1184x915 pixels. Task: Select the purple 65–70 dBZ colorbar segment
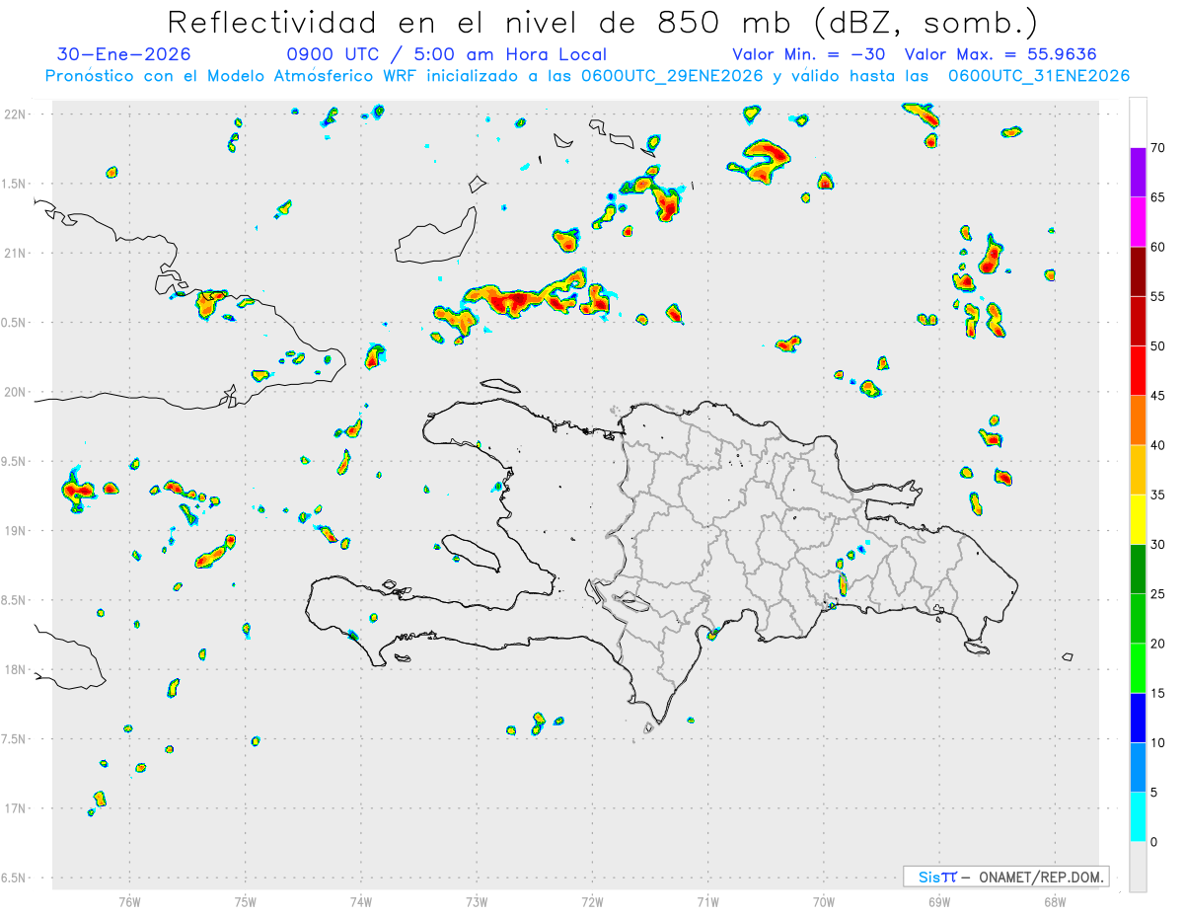coord(1138,173)
